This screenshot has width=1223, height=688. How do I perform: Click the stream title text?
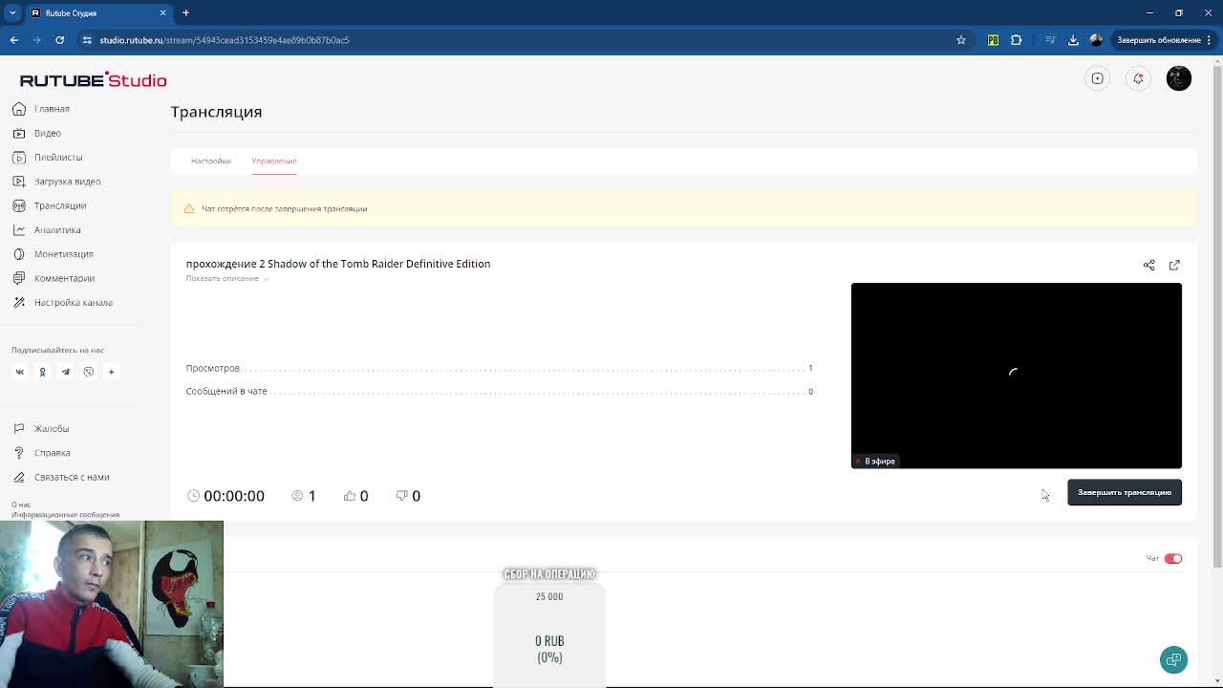click(x=337, y=264)
